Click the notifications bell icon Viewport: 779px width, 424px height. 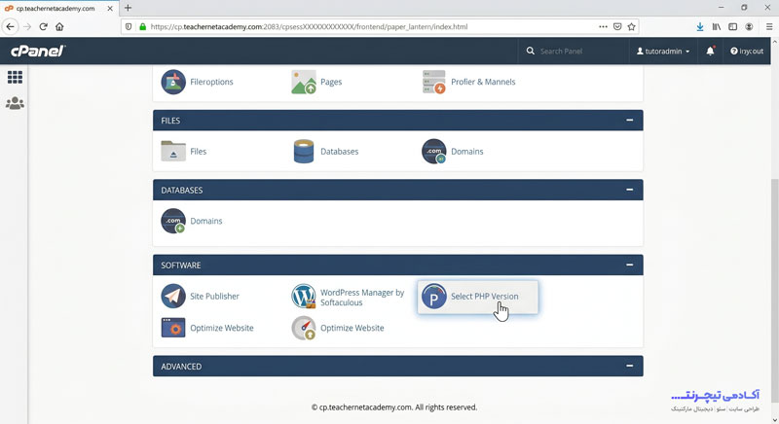[x=711, y=52]
